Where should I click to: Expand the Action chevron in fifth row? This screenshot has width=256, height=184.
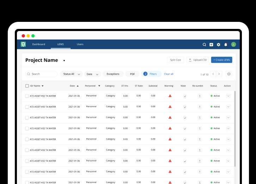coord(228,139)
